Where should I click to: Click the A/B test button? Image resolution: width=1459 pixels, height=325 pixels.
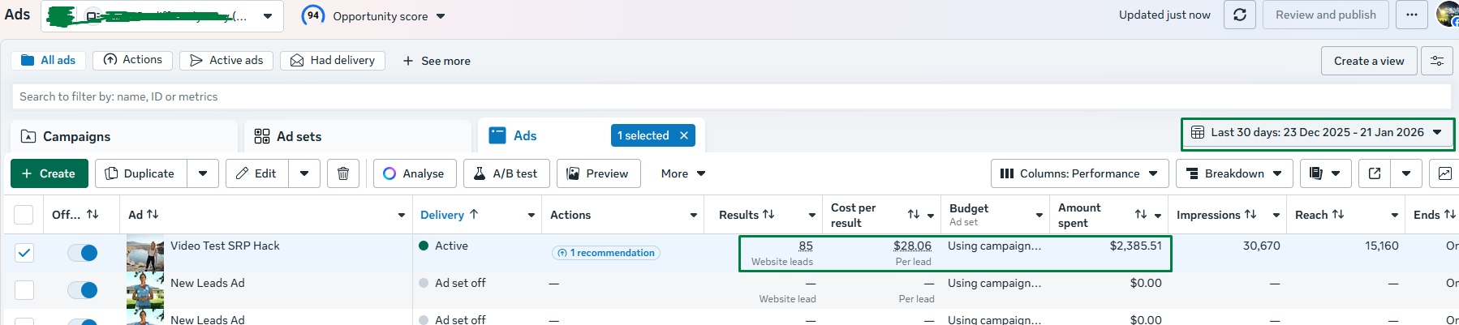506,173
